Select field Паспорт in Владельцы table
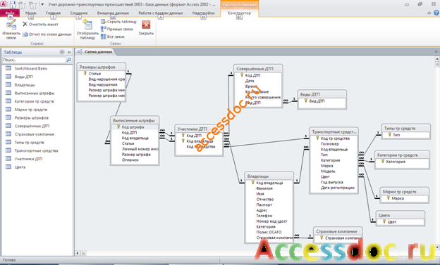 point(264,205)
